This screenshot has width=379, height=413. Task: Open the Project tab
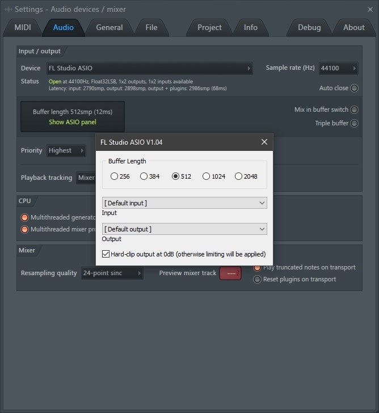pos(209,28)
